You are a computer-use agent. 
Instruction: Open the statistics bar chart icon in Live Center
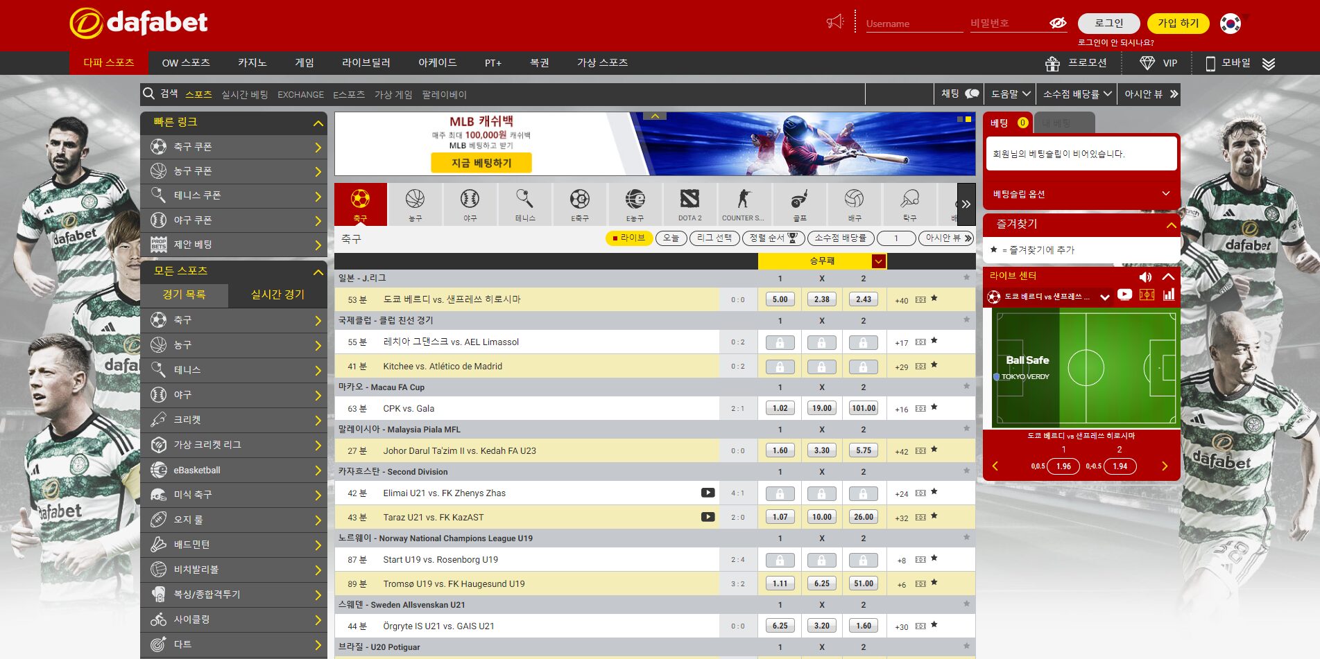(x=1169, y=295)
